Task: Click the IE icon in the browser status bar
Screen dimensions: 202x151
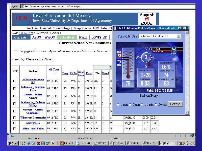Action: click(x=12, y=135)
